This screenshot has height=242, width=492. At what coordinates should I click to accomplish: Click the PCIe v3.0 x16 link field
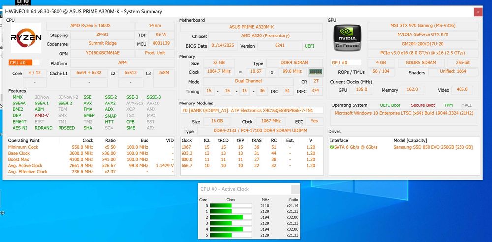pos(423,53)
